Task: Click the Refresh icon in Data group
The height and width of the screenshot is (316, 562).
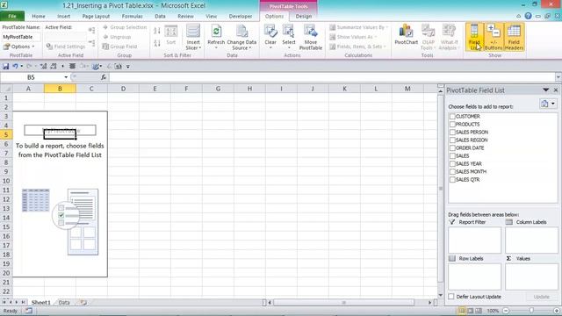Action: pyautogui.click(x=216, y=32)
